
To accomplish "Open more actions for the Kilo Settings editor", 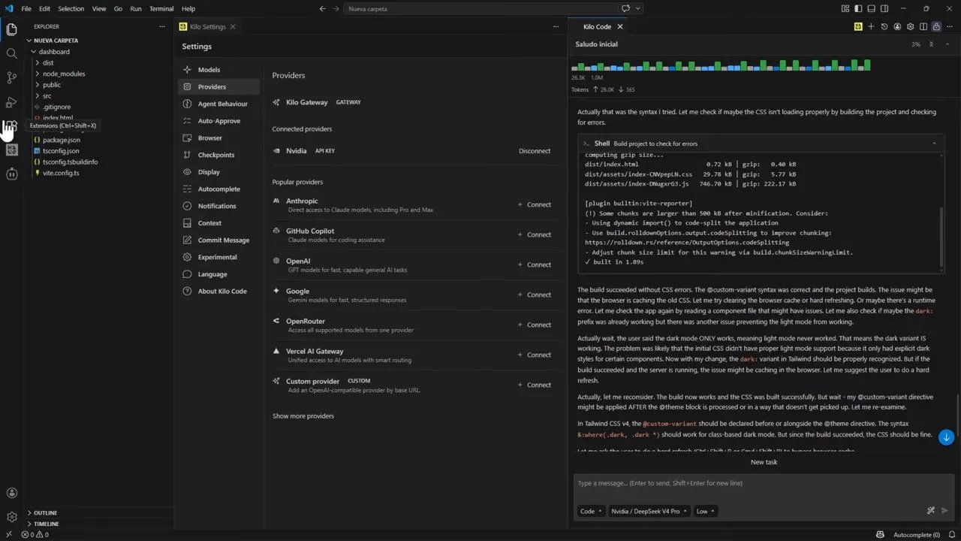I will point(556,26).
